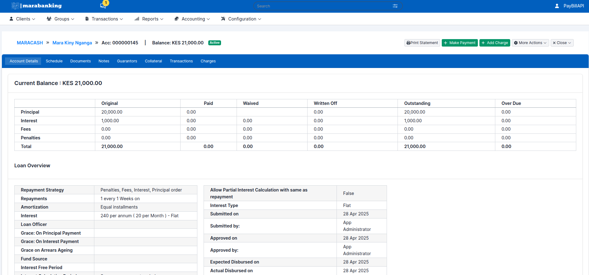Open the chat notifications icon
This screenshot has width=589, height=275.
pos(103,6)
